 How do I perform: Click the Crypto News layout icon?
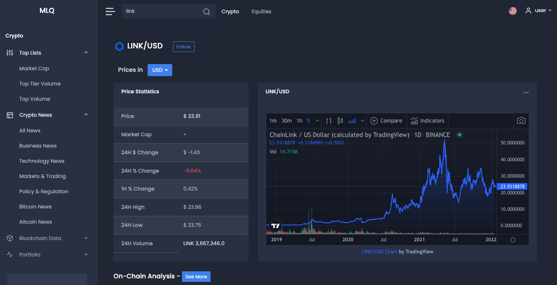click(10, 115)
